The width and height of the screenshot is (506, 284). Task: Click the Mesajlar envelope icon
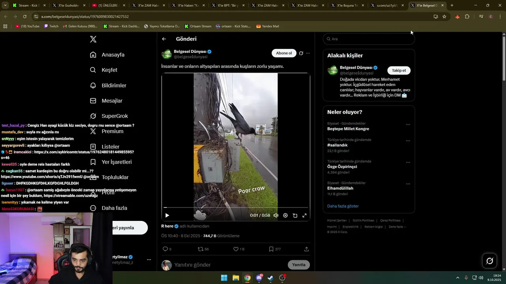click(x=93, y=101)
